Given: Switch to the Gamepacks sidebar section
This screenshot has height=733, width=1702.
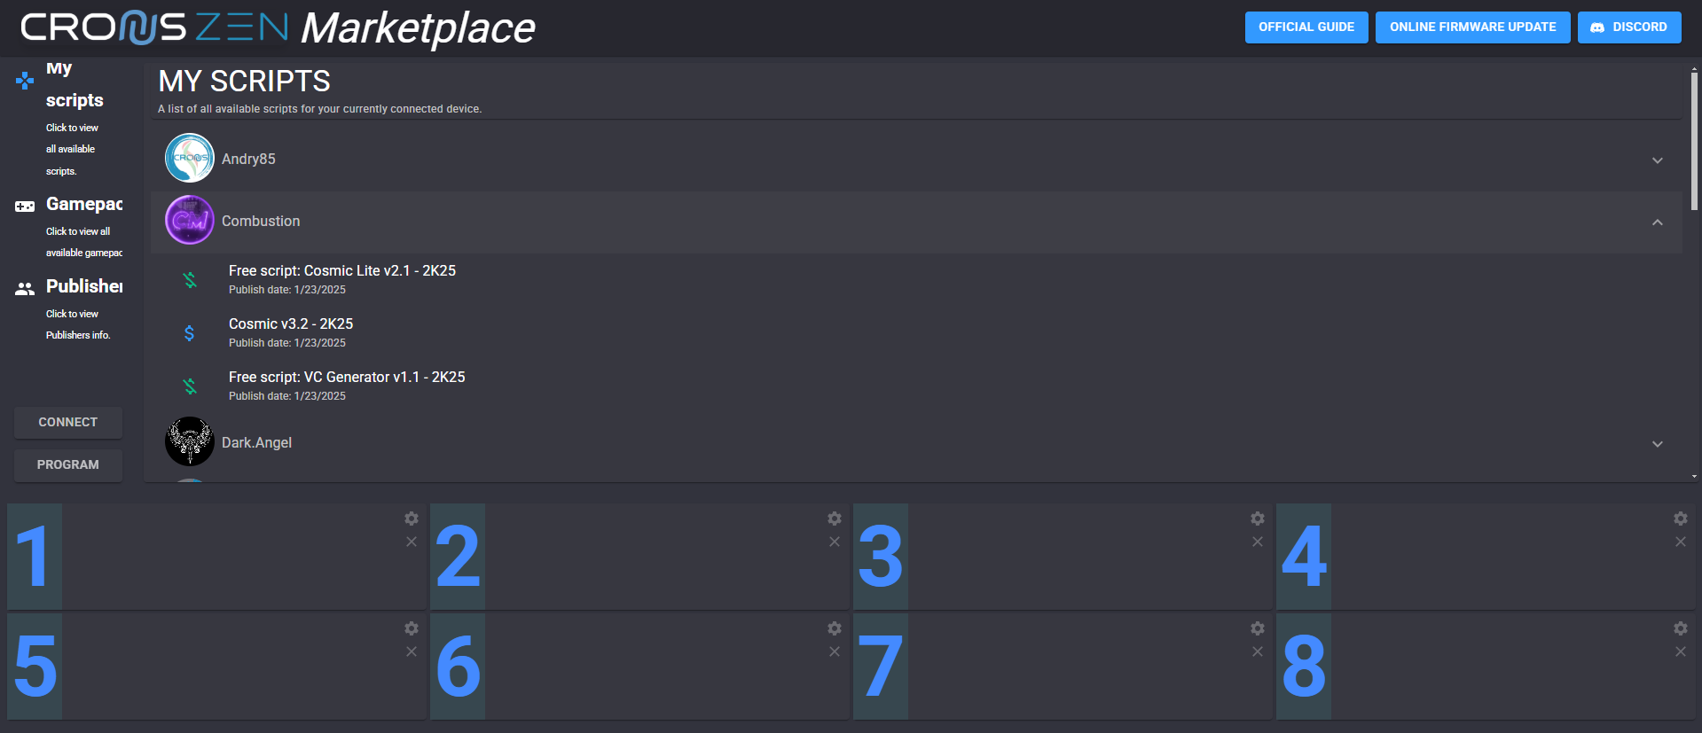Looking at the screenshot, I should point(83,205).
